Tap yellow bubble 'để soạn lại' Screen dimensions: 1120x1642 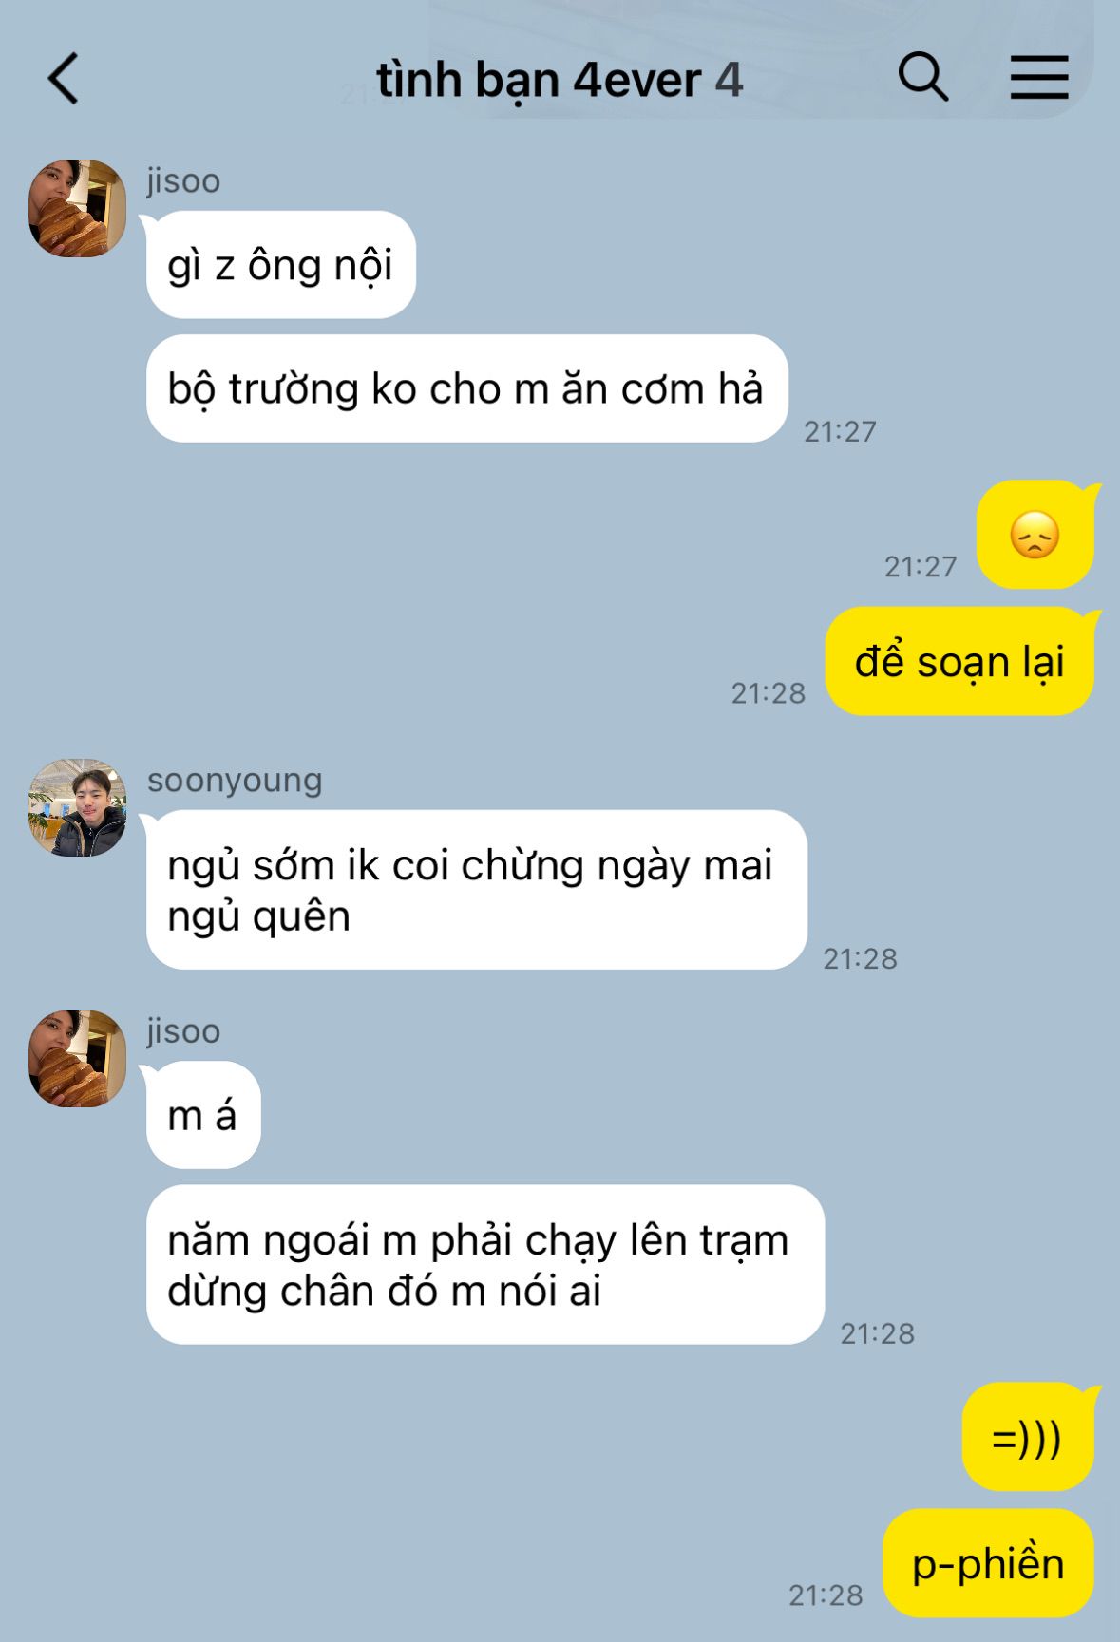pyautogui.click(x=959, y=661)
